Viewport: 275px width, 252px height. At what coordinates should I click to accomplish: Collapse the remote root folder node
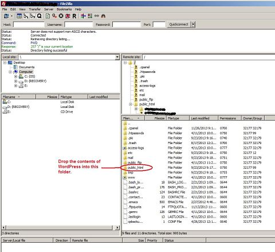pos(125,63)
